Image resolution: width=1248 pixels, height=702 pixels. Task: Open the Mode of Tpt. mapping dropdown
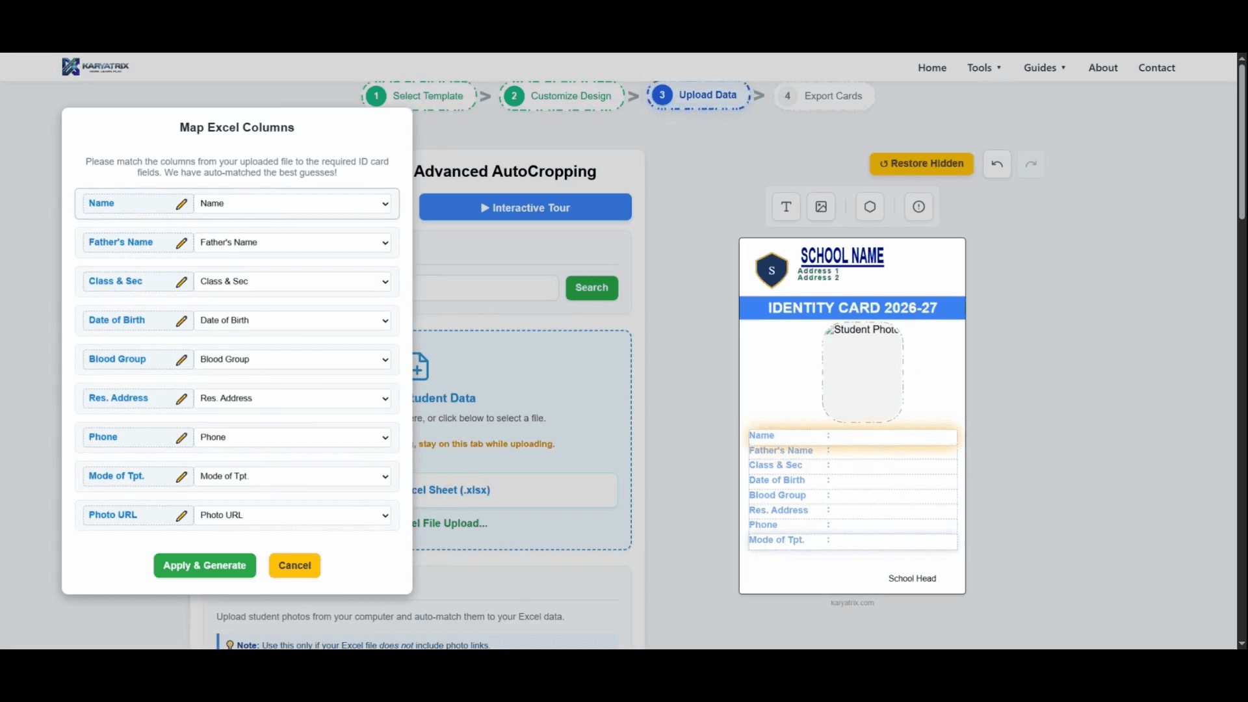(292, 476)
